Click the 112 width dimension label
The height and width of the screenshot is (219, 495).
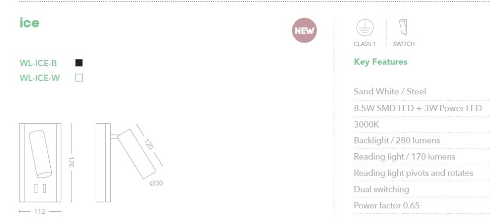[40, 211]
